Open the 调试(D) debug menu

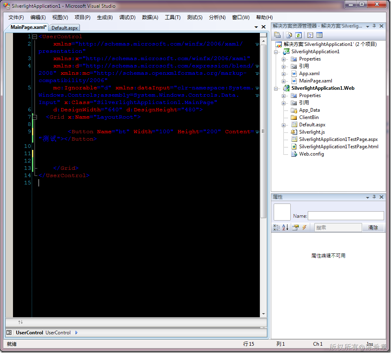127,17
